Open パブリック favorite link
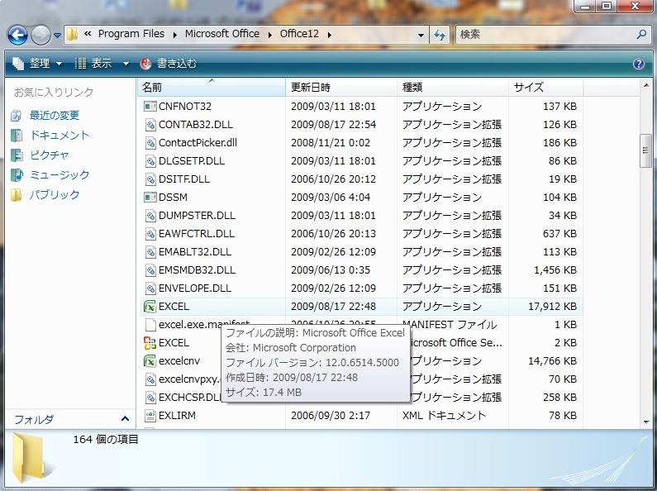 pyautogui.click(x=55, y=194)
